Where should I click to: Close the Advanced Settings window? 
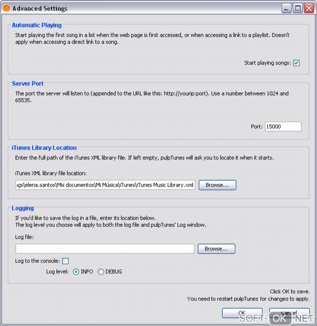coord(309,8)
